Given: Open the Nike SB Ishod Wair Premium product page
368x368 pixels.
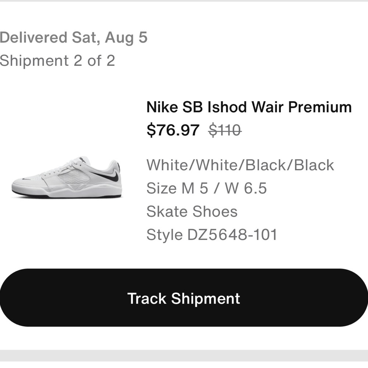Looking at the screenshot, I should click(249, 107).
